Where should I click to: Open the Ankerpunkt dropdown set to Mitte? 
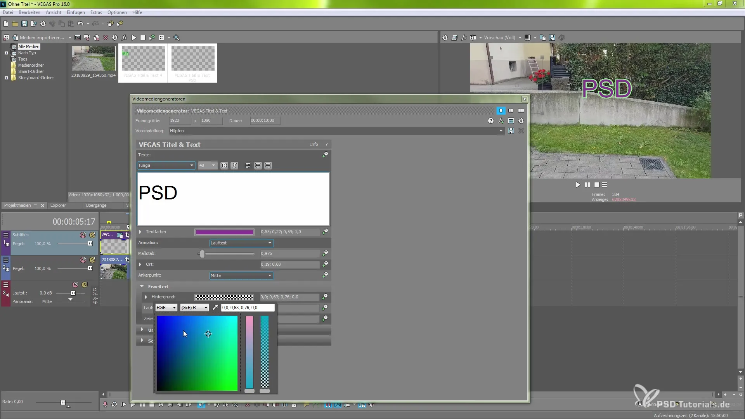[x=241, y=275]
